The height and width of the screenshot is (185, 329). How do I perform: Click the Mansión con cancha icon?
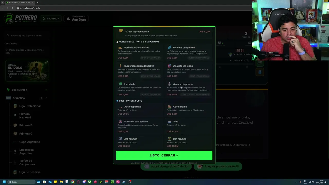coord(120,122)
